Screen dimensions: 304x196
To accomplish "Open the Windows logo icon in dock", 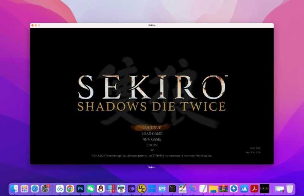I will (152, 189).
